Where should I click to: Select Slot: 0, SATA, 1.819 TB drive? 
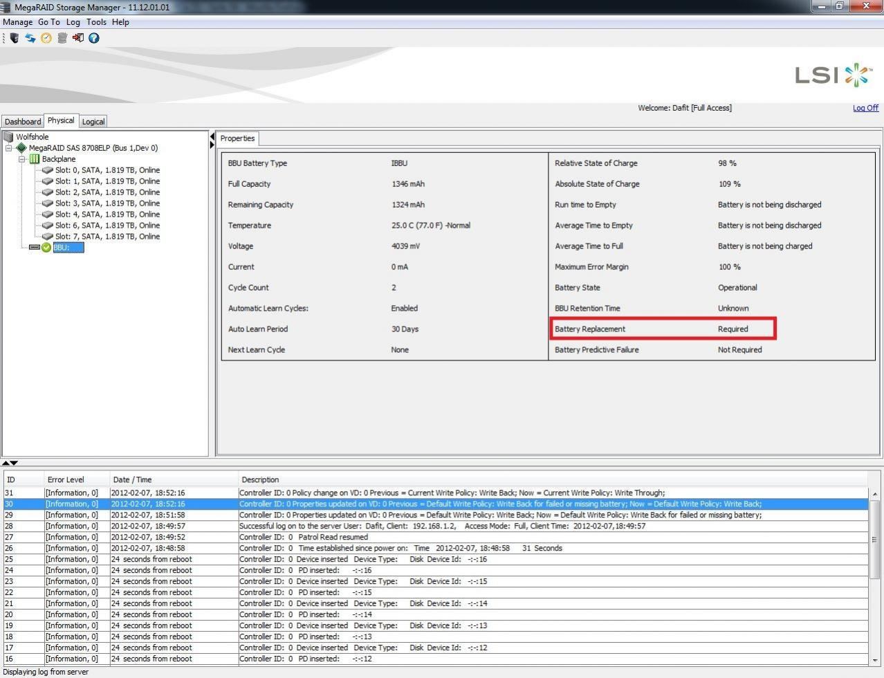click(107, 170)
